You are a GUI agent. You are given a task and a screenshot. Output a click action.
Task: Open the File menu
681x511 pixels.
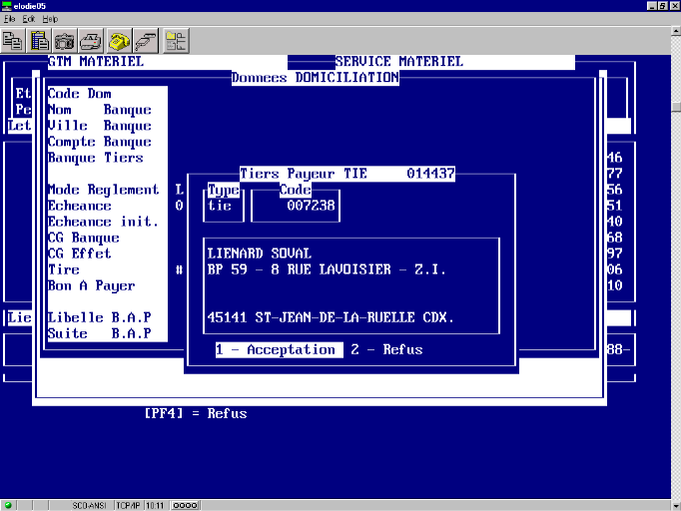(x=9, y=19)
